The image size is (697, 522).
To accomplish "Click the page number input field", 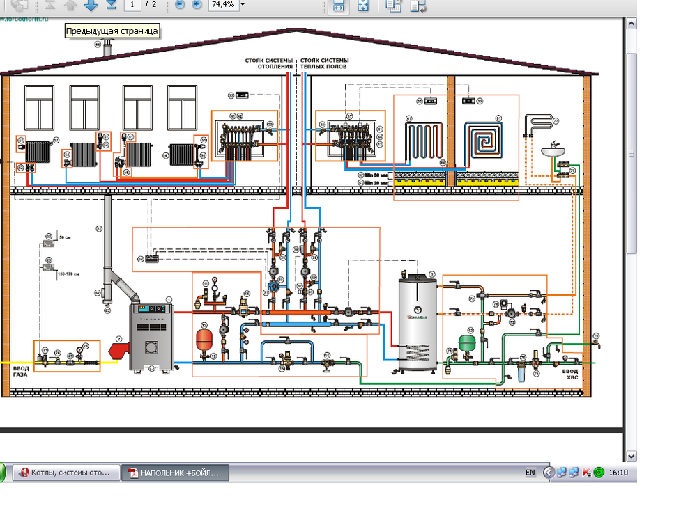I will 132,5.
